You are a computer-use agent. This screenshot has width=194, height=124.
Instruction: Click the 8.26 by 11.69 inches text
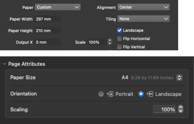[152, 78]
